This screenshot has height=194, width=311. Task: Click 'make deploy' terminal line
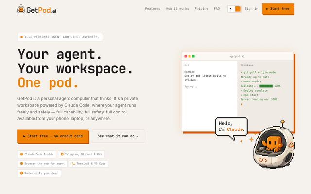click(x=251, y=81)
